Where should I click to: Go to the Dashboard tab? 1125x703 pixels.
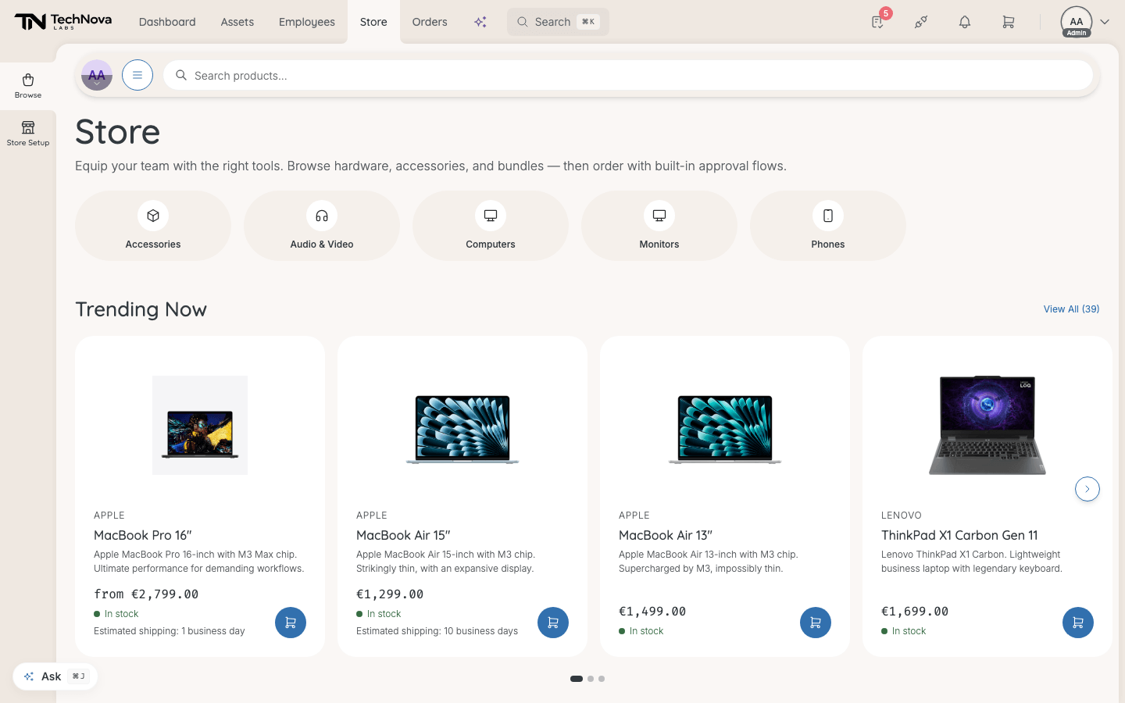point(167,22)
